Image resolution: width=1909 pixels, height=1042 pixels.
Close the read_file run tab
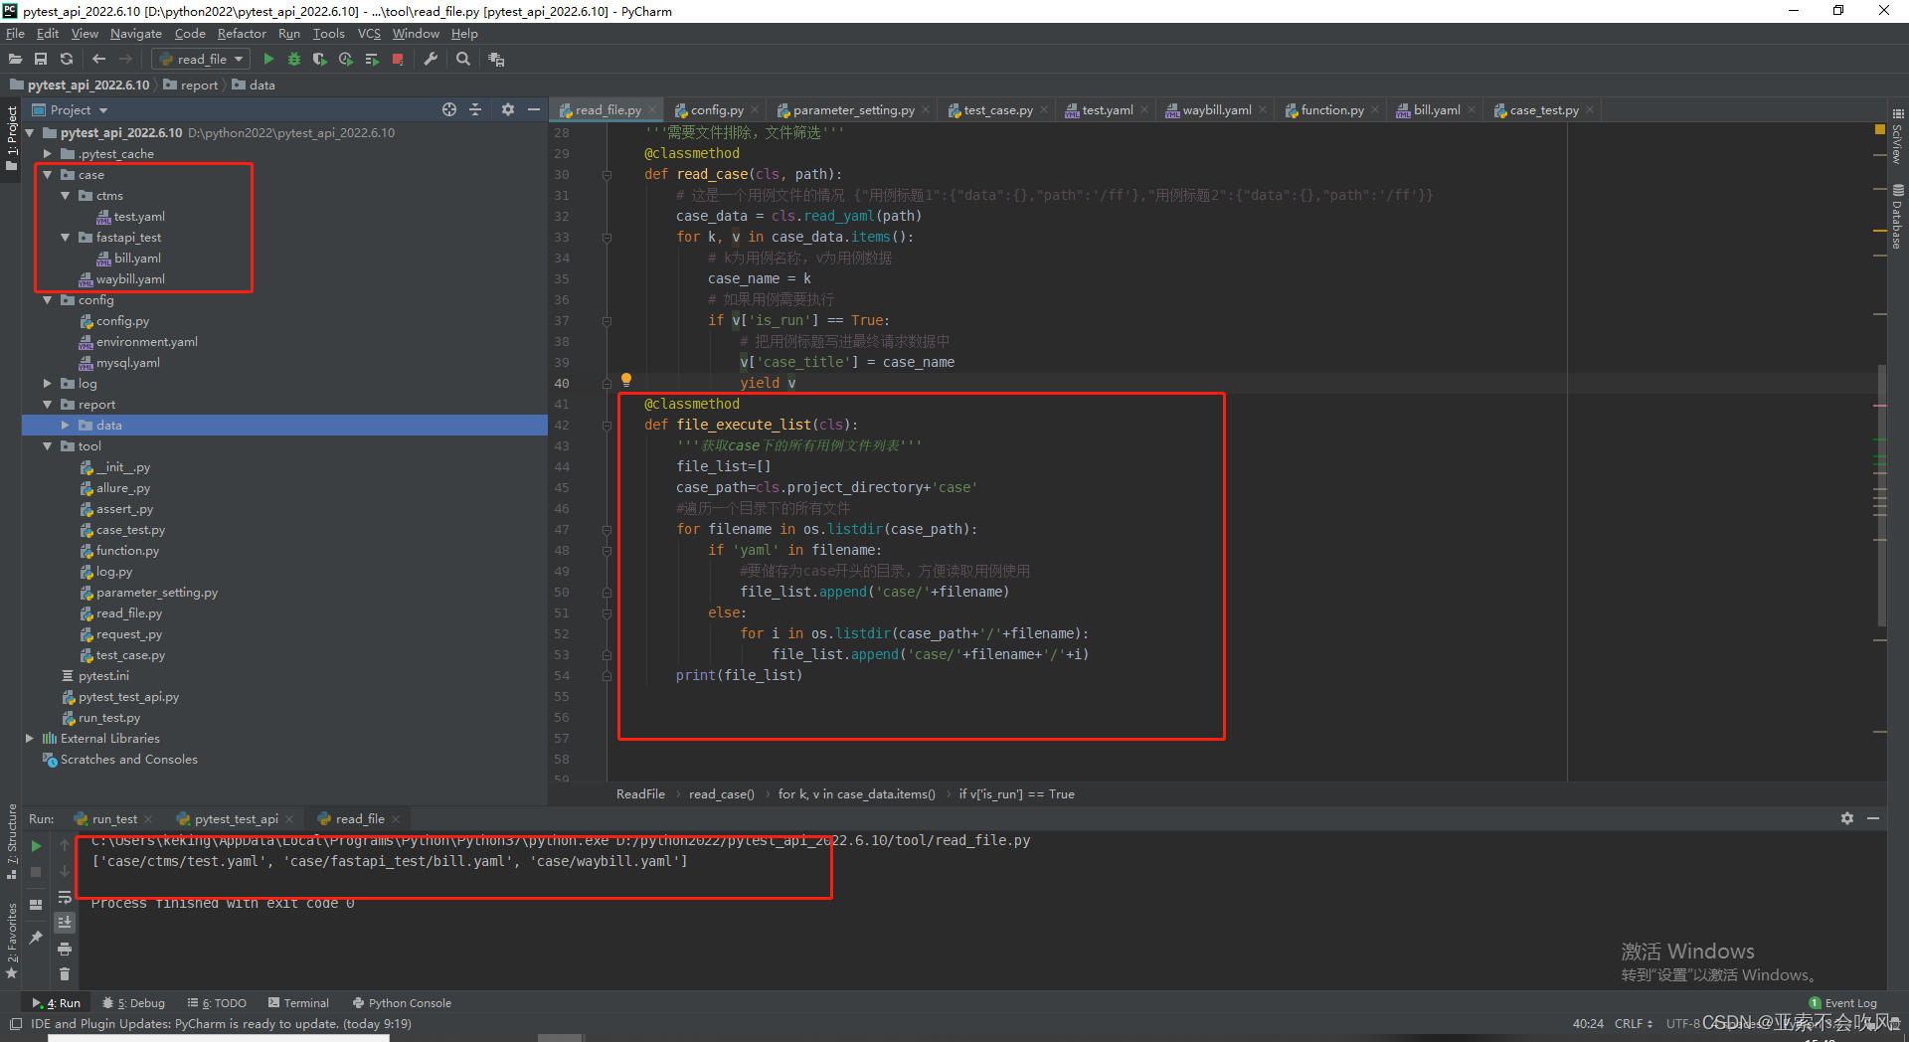[x=396, y=819]
